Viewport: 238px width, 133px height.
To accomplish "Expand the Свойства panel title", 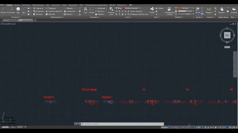I will click(x=178, y=17).
